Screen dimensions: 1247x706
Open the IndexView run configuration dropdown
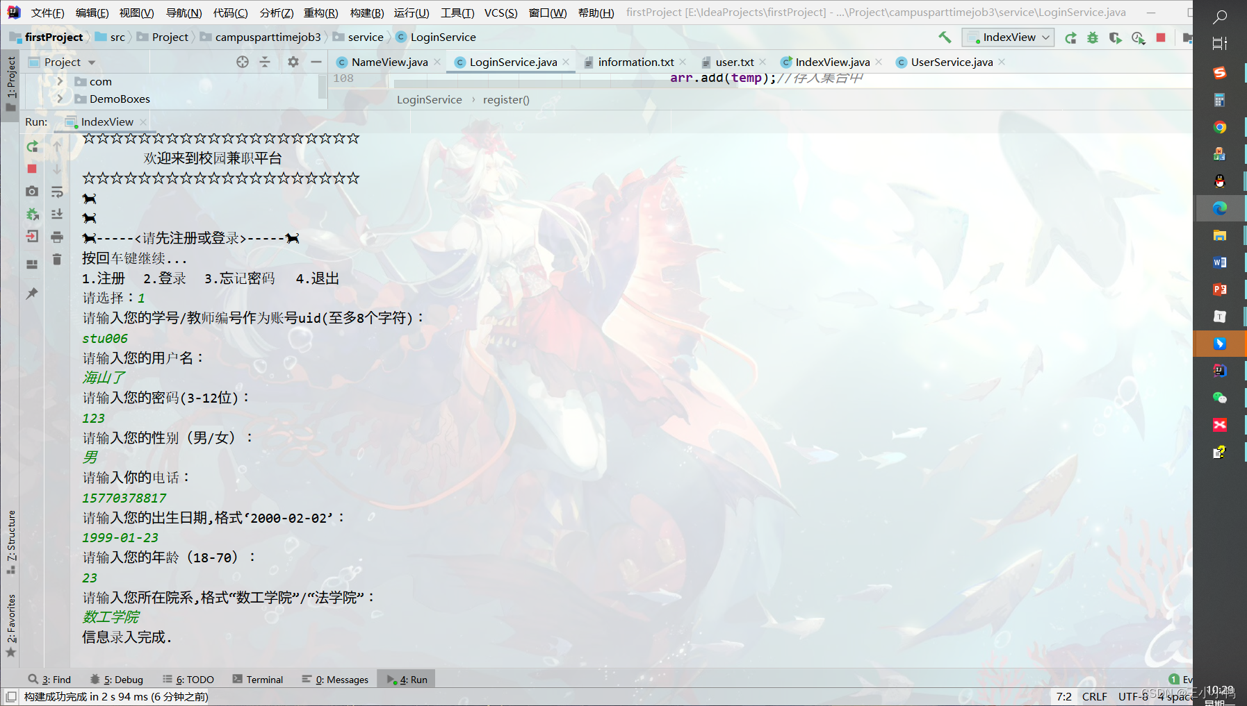(x=1008, y=37)
